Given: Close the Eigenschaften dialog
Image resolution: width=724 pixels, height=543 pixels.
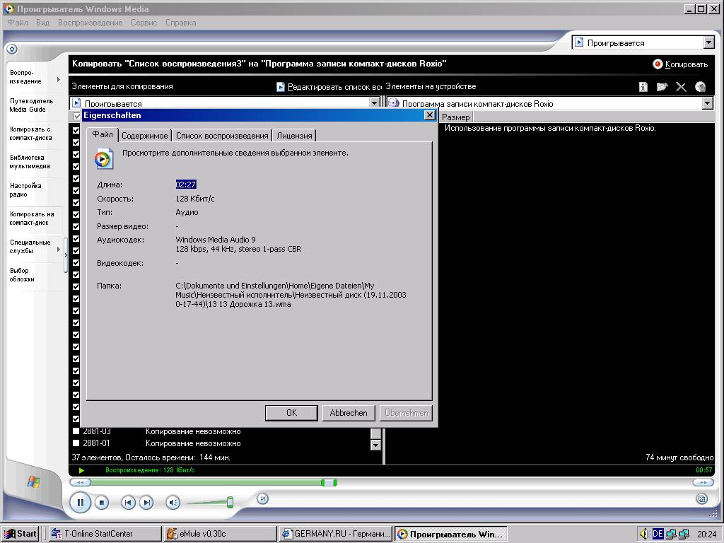Looking at the screenshot, I should coord(429,115).
